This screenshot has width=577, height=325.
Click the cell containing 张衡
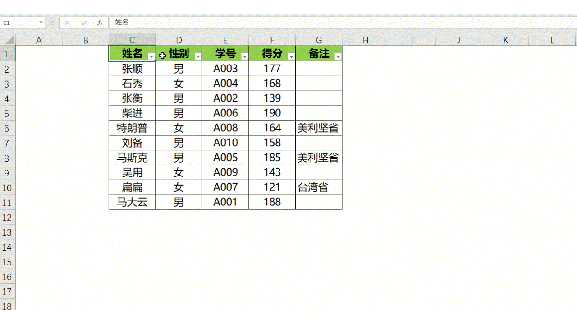(132, 98)
